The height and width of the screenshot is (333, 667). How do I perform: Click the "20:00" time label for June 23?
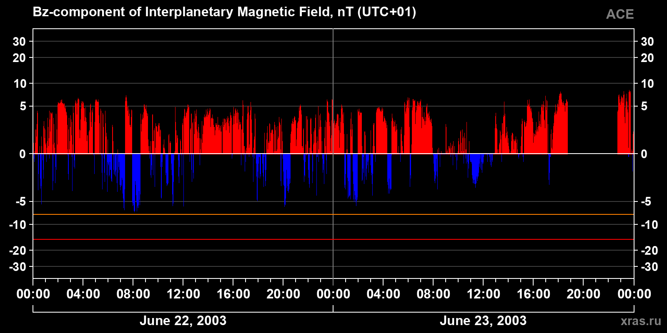[x=584, y=294]
